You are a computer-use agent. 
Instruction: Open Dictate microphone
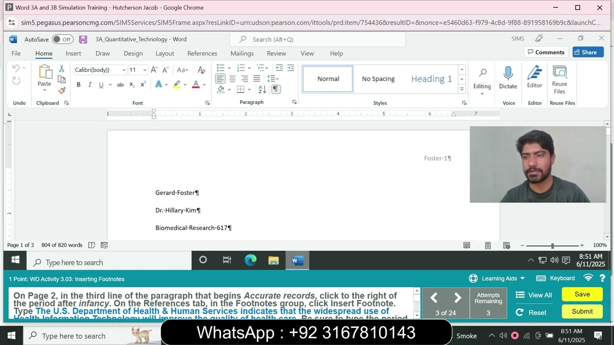508,78
